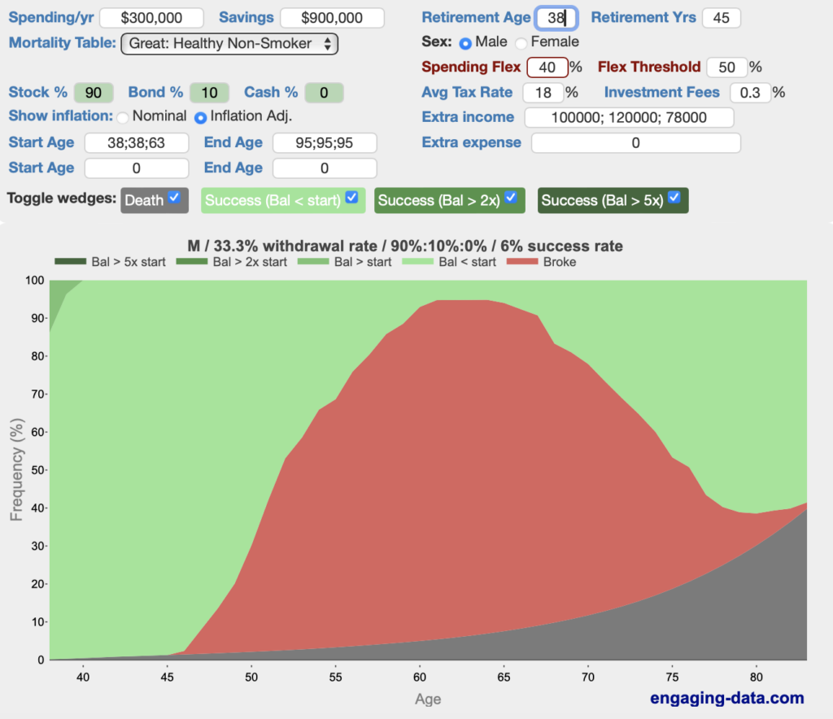The width and height of the screenshot is (833, 719).
Task: Open the Mortality Table dropdown
Action: 229,44
